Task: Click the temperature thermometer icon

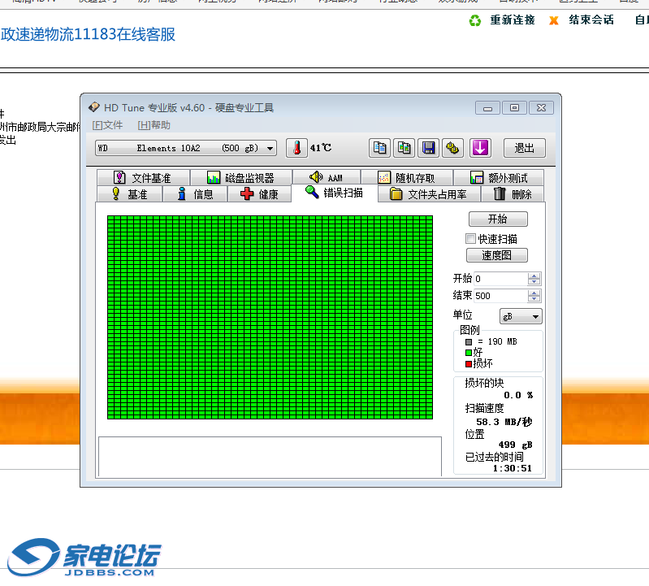Action: pyautogui.click(x=296, y=148)
